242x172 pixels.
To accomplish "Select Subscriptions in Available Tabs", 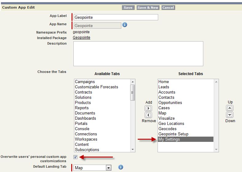I will click(x=103, y=150).
